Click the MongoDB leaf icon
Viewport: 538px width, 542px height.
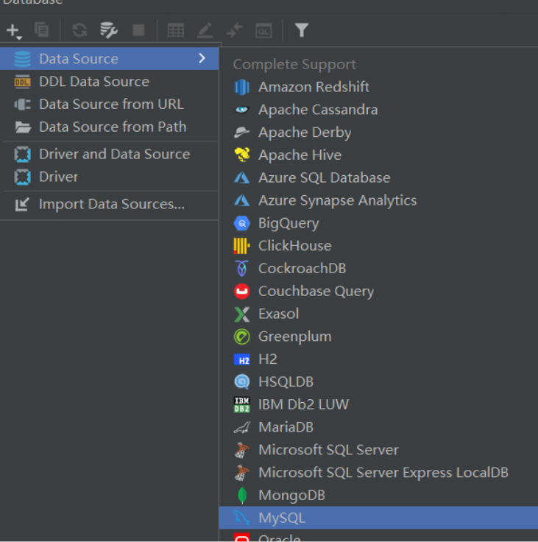[242, 496]
